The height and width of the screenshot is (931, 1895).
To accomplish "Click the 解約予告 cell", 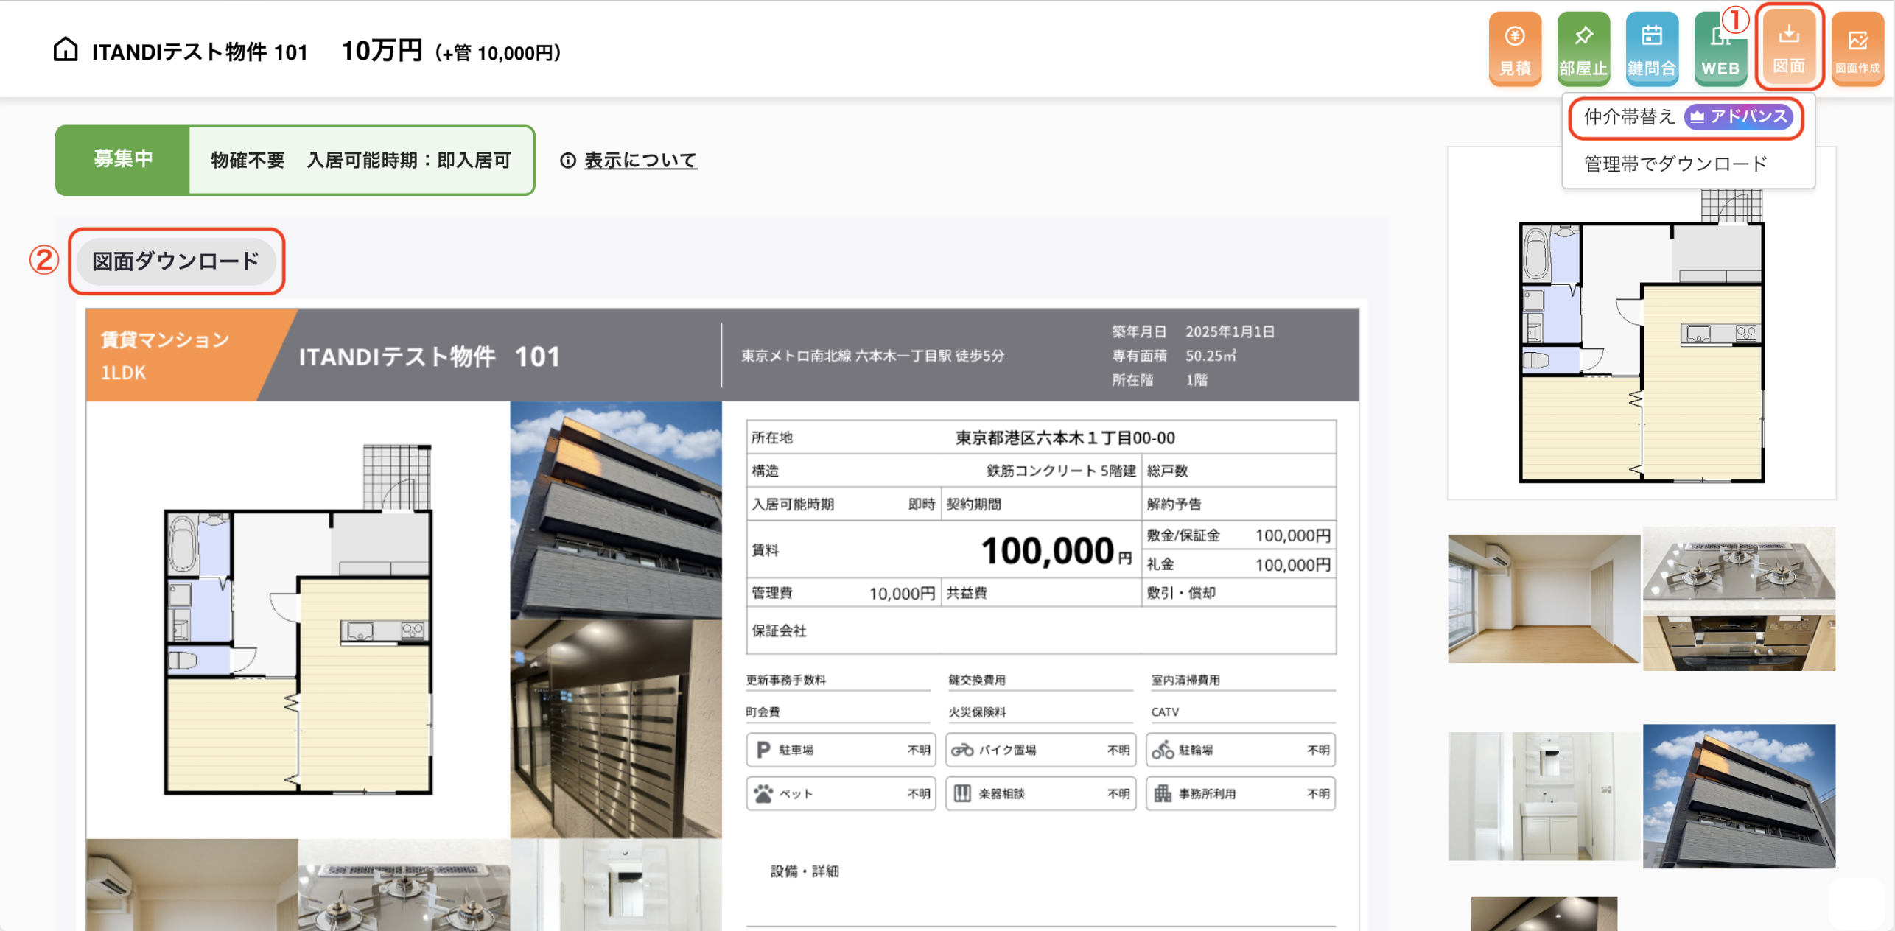I will 1239,504.
